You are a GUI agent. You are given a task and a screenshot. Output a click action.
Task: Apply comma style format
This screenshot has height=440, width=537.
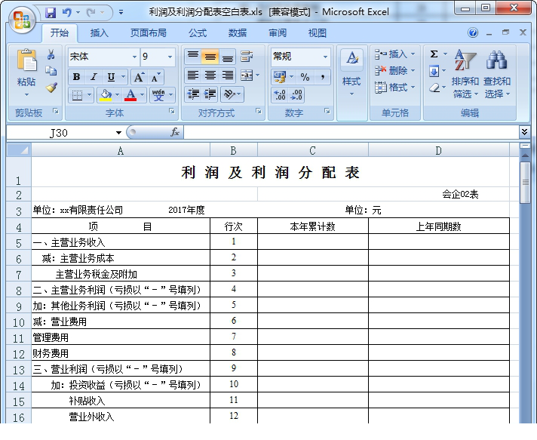(x=322, y=77)
